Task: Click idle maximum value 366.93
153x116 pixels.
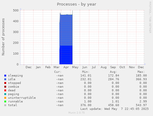Action: point(141,79)
